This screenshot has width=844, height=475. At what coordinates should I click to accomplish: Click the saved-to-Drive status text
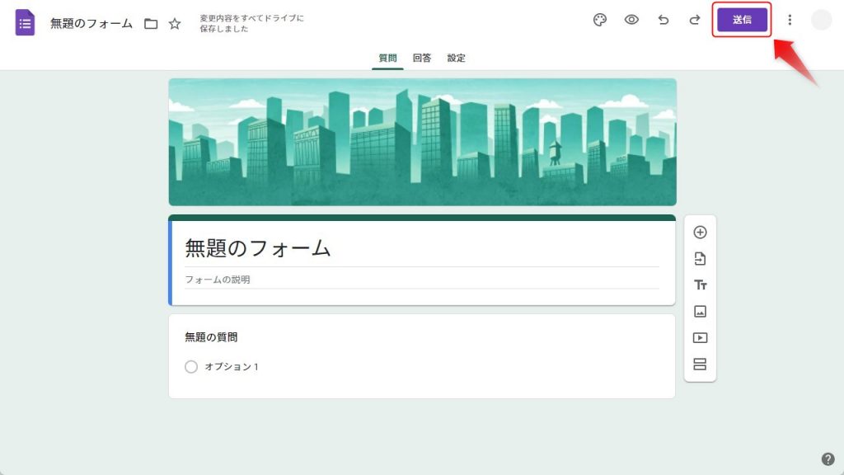(x=251, y=23)
